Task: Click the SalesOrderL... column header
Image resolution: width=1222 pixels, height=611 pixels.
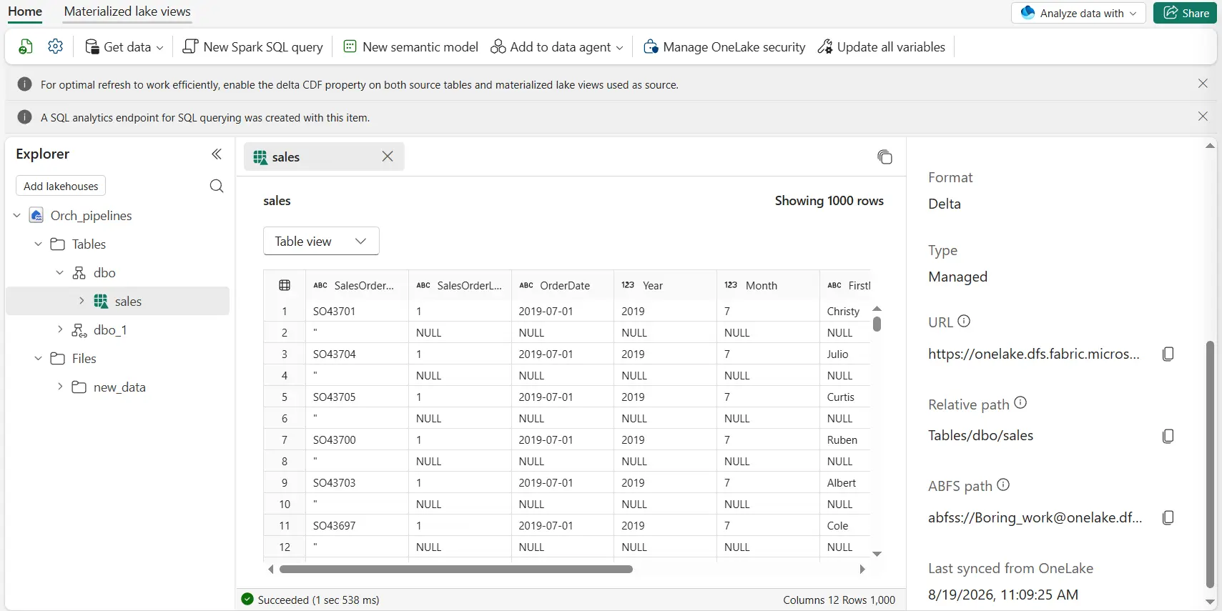Action: tap(460, 285)
